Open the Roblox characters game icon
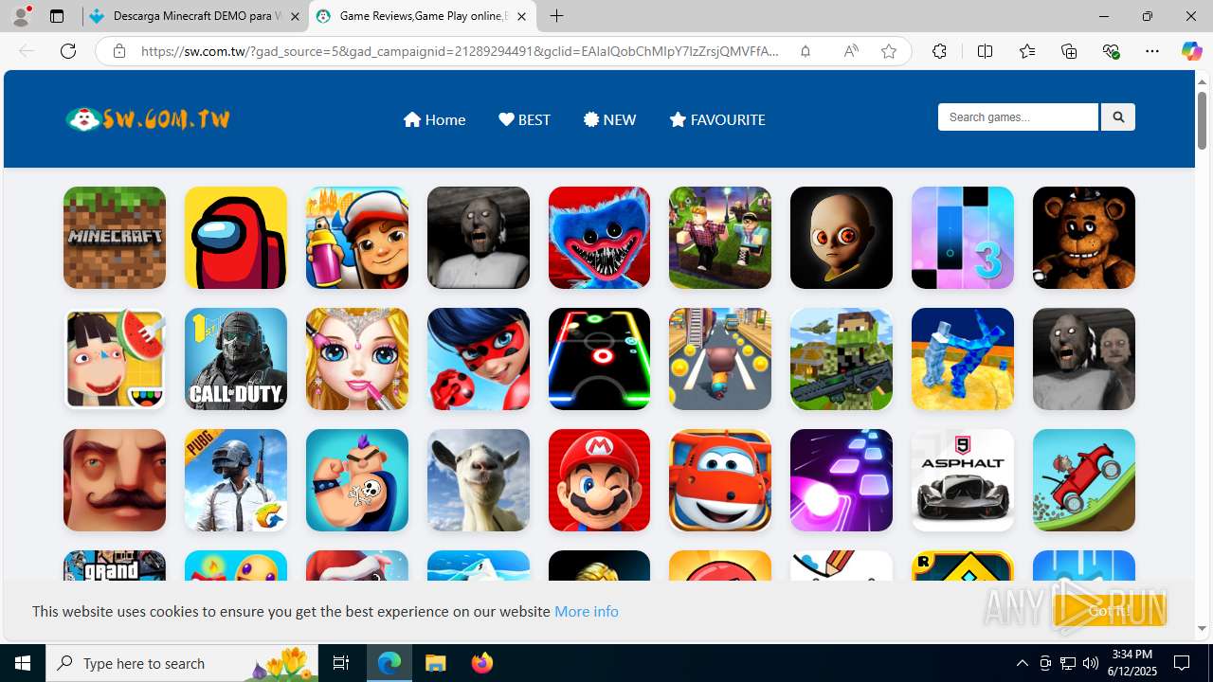1213x682 pixels. (x=720, y=238)
